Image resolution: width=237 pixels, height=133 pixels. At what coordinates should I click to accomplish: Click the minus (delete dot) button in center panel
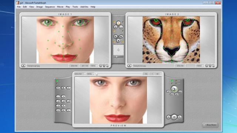[x=121, y=27]
